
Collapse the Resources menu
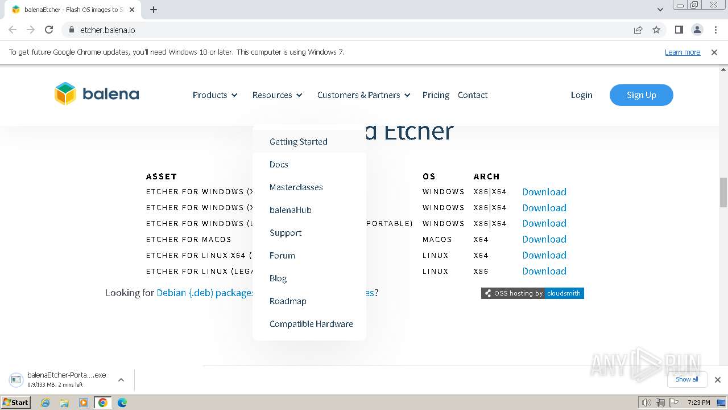coord(278,95)
